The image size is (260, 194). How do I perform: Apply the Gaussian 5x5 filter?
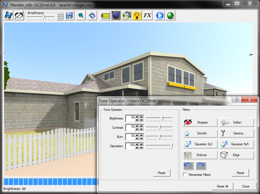(x=236, y=144)
